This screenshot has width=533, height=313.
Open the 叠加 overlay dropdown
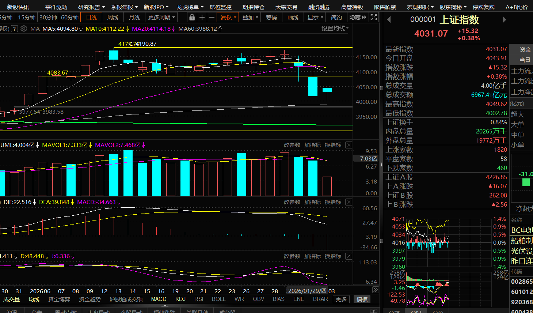pyautogui.click(x=250, y=17)
